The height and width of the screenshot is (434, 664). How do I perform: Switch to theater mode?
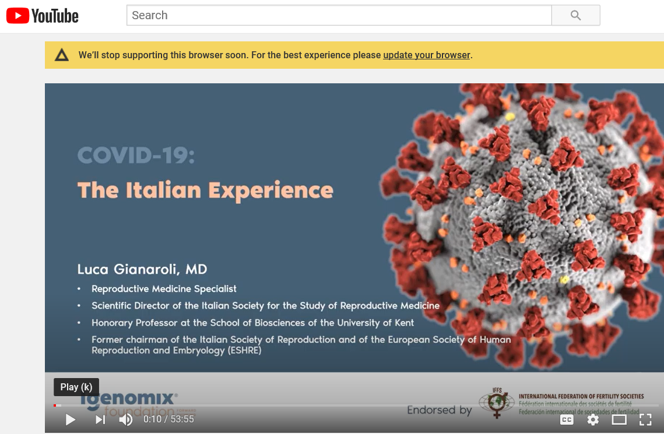tap(619, 419)
